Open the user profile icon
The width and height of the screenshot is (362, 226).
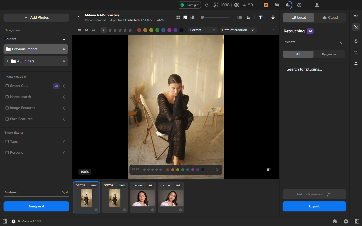[x=317, y=5]
